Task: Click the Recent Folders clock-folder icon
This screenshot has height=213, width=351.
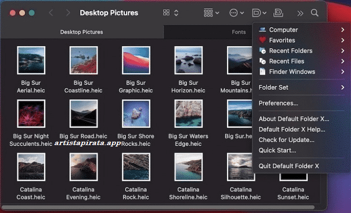Action: (262, 50)
